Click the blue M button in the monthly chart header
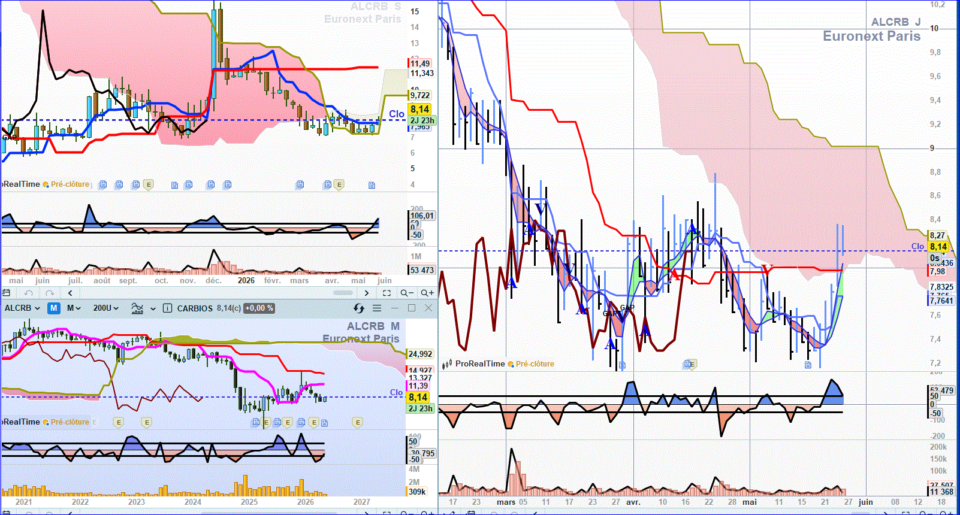The image size is (960, 515). click(x=54, y=308)
